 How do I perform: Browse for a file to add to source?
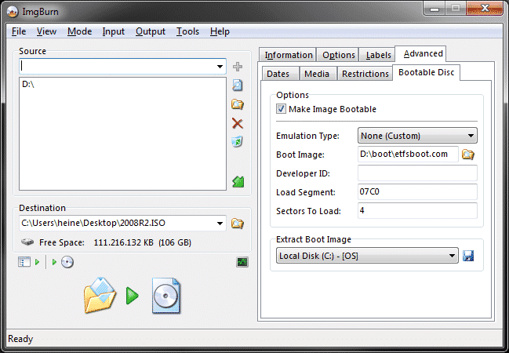pos(238,85)
